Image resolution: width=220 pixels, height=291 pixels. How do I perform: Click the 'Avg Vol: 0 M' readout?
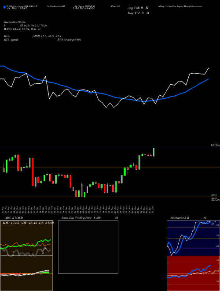[138, 8]
